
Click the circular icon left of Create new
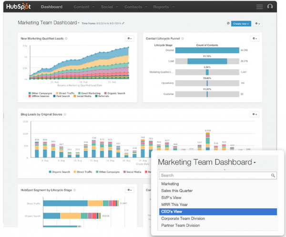tap(228, 23)
